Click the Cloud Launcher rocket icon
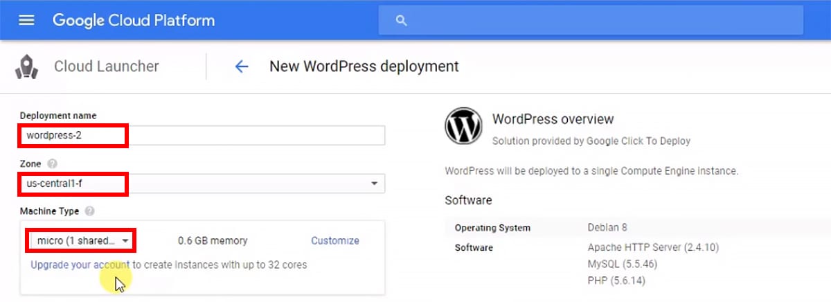Screen dimensions: 831x302 26,67
